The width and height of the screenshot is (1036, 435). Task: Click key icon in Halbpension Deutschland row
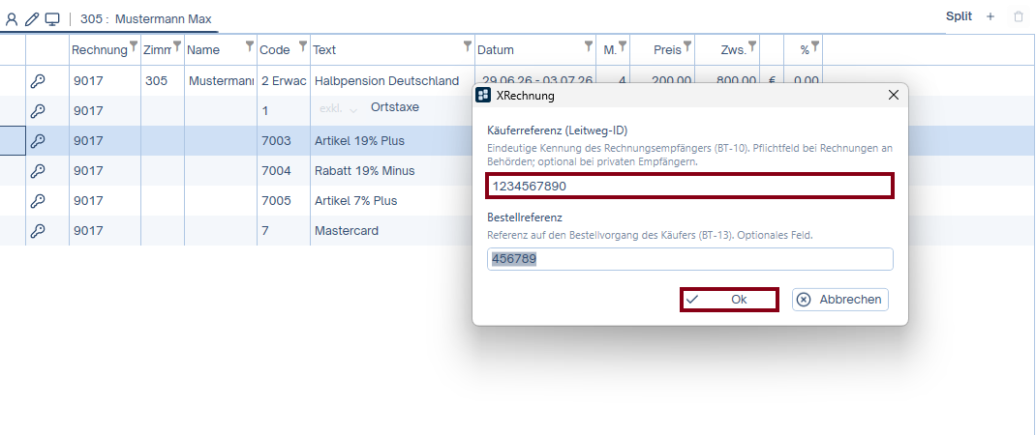coord(39,80)
